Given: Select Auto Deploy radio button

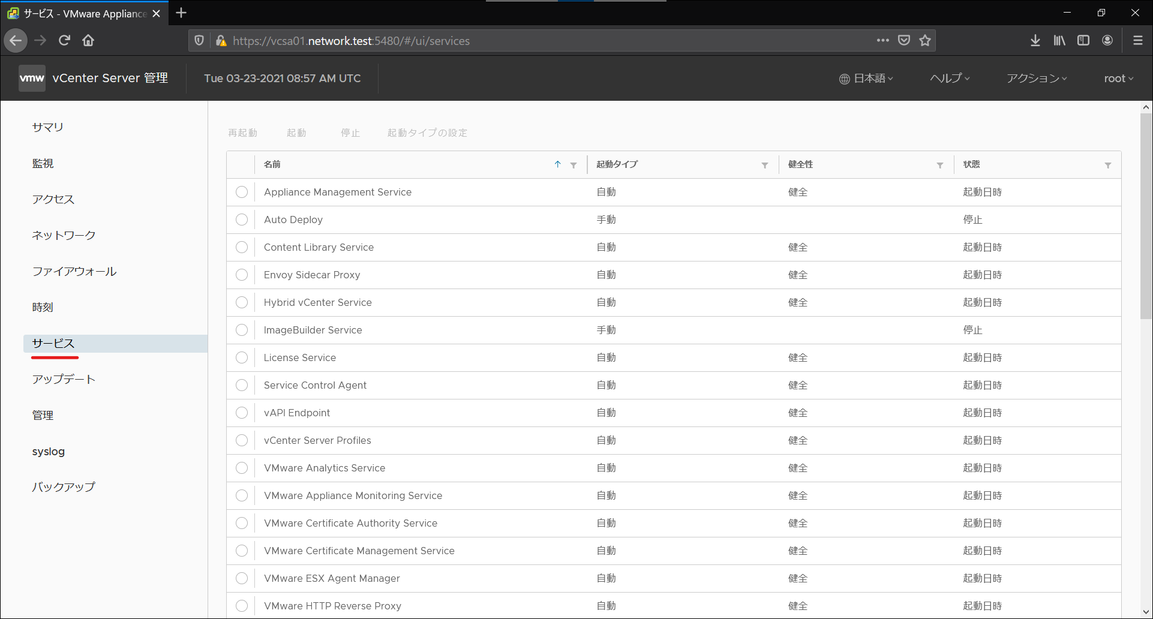Looking at the screenshot, I should 242,220.
